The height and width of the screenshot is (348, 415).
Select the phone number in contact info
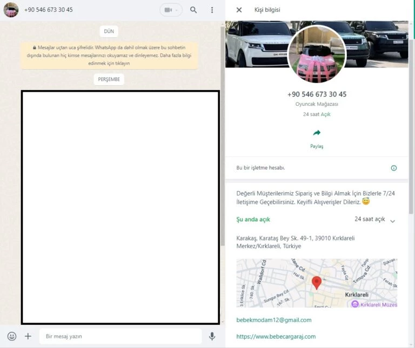pos(317,94)
